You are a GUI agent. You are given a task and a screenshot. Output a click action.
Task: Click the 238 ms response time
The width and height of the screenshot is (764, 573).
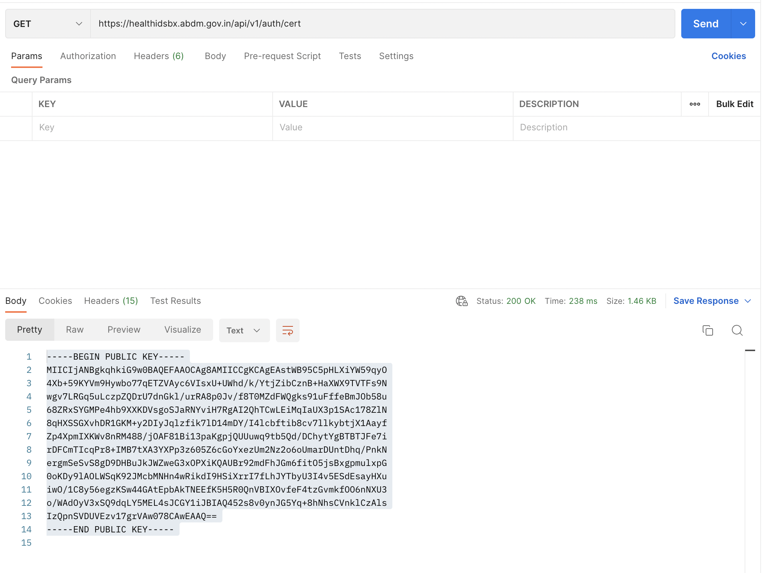[583, 301]
